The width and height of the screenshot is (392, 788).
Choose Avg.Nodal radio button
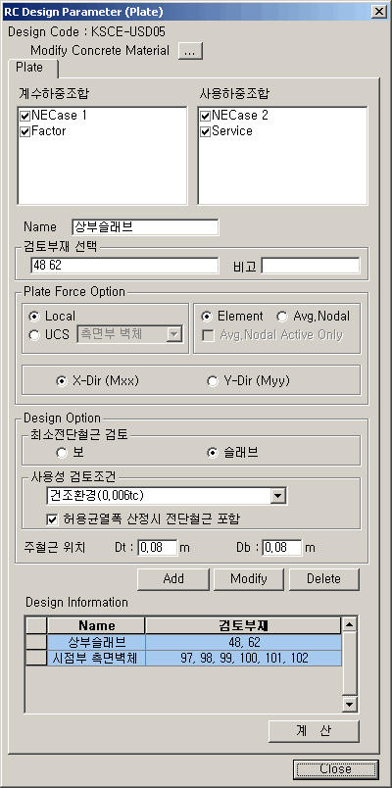coord(282,317)
